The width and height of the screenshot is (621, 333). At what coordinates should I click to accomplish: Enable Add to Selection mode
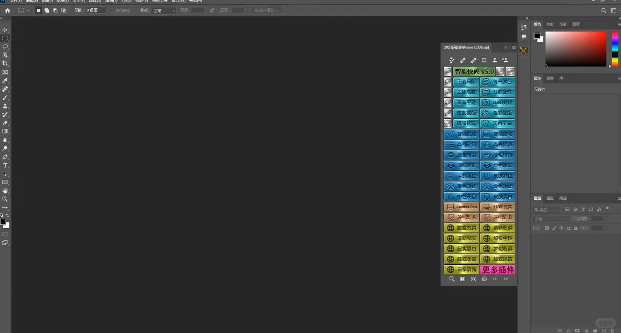47,10
